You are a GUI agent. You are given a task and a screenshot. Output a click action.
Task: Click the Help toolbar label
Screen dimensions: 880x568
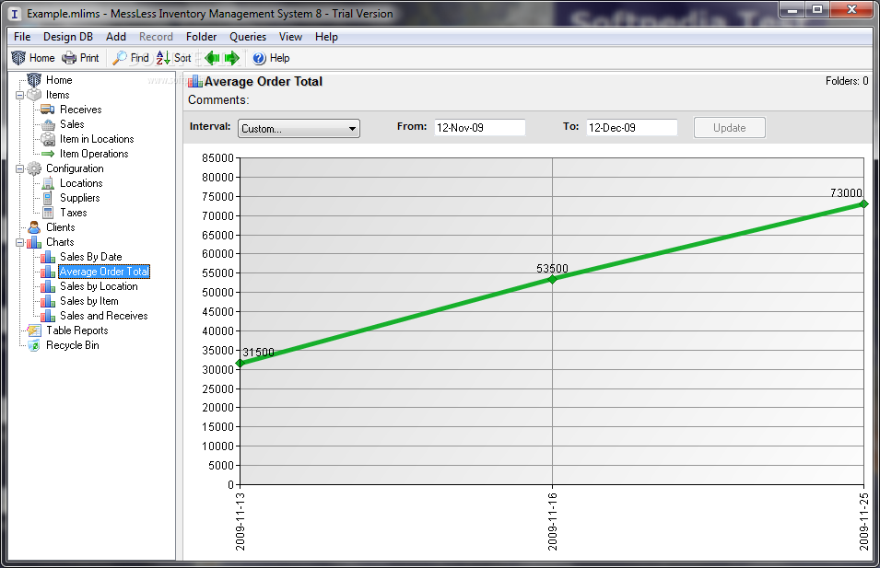[x=279, y=58]
